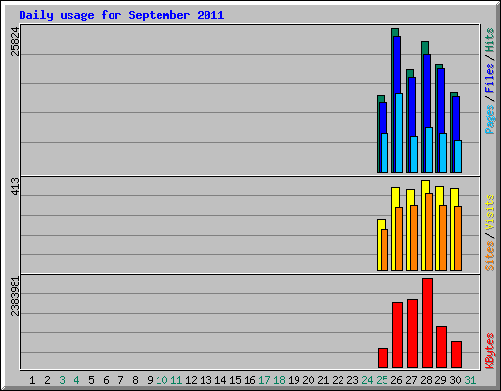Click day 25 on the x-axis
501x391 pixels.
[x=382, y=380]
